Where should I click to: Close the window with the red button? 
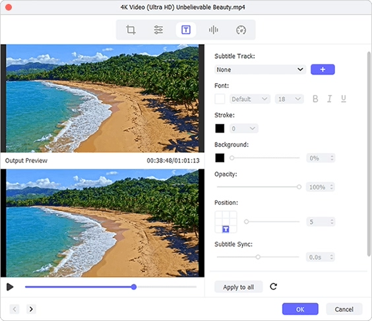9,7
